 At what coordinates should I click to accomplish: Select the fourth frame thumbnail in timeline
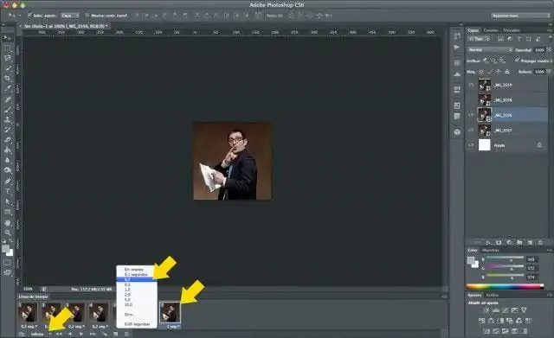pos(99,313)
